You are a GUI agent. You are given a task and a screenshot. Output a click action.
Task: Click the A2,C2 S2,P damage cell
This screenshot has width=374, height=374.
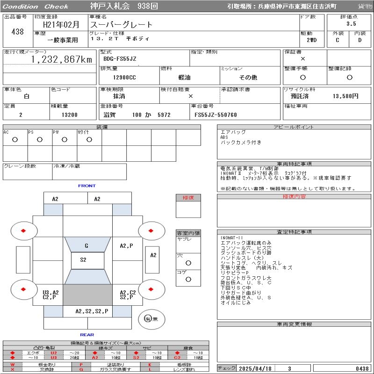(128, 295)
